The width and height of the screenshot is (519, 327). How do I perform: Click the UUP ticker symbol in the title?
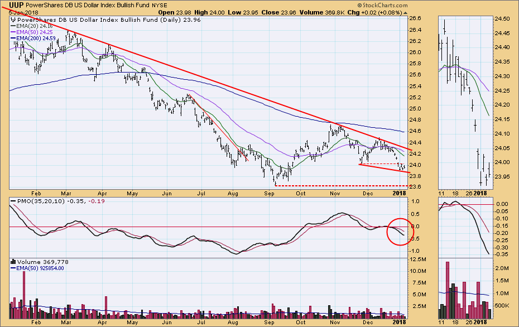[x=16, y=5]
